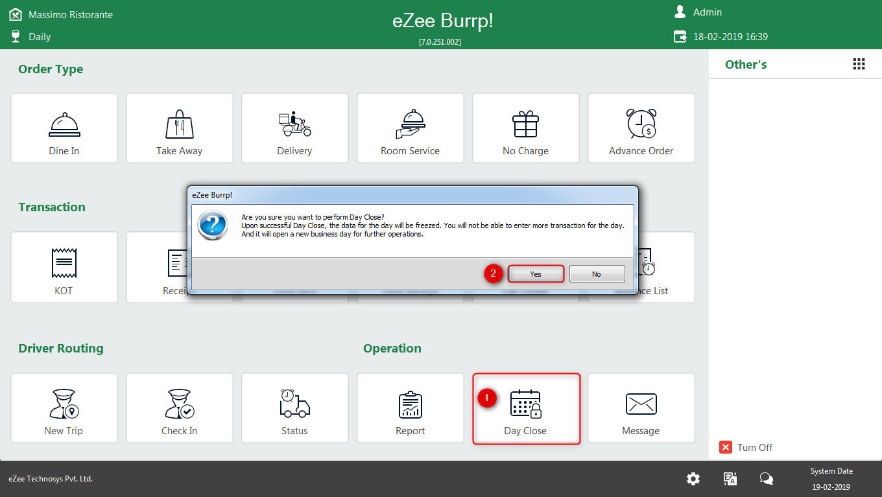Viewport: 882px width, 497px height.
Task: Click the Massimo Ristorante name
Action: pyautogui.click(x=71, y=14)
